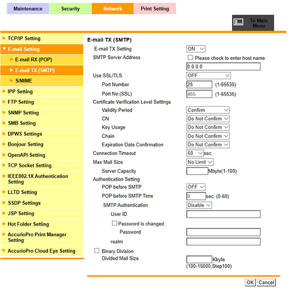Open SNMP Setting page
Screen dimensions: 290x289
42,113
